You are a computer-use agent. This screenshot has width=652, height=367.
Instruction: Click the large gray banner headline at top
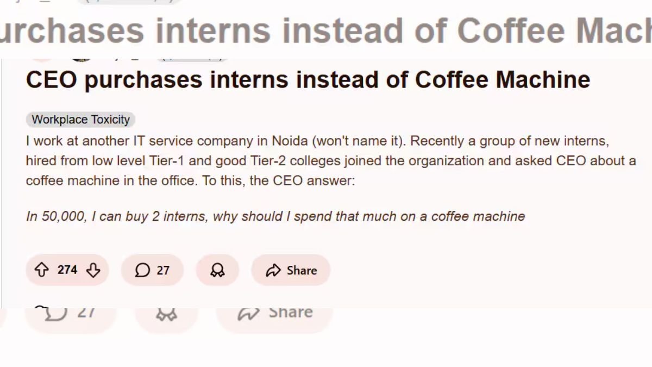[x=326, y=30]
